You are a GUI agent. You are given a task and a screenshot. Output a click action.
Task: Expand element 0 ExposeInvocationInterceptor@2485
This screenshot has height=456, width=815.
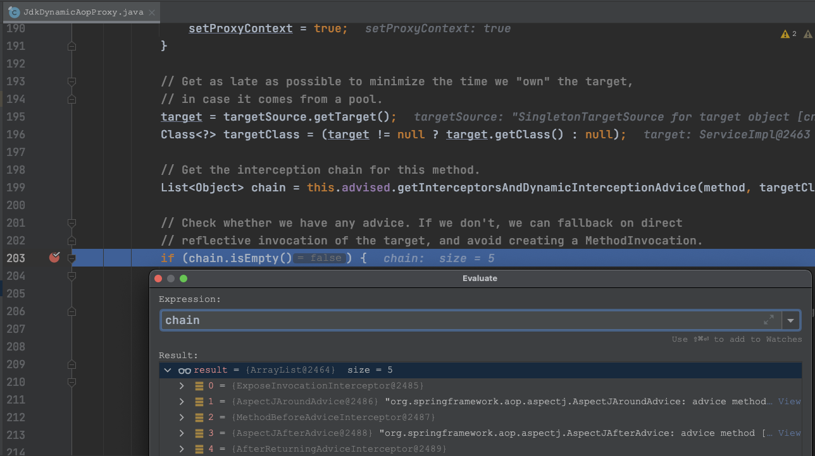click(182, 385)
